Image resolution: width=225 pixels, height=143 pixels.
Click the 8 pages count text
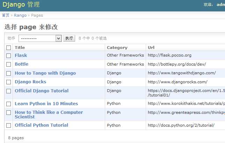(x=16, y=138)
